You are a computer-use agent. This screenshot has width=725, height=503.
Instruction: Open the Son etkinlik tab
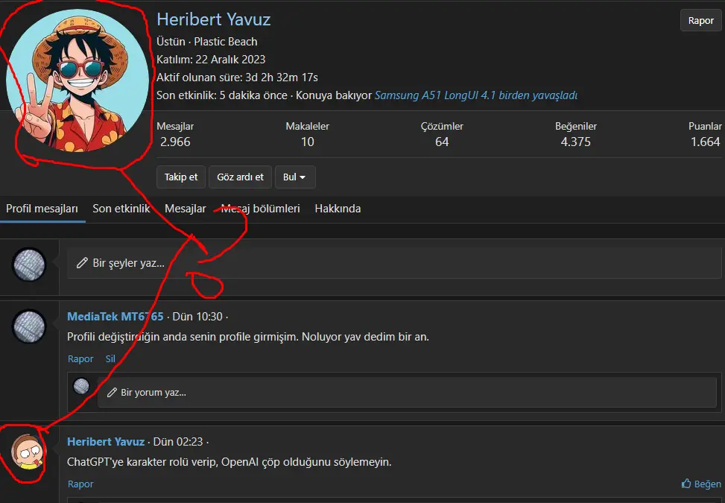click(121, 209)
